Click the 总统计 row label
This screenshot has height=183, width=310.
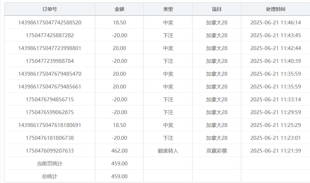pos(50,176)
